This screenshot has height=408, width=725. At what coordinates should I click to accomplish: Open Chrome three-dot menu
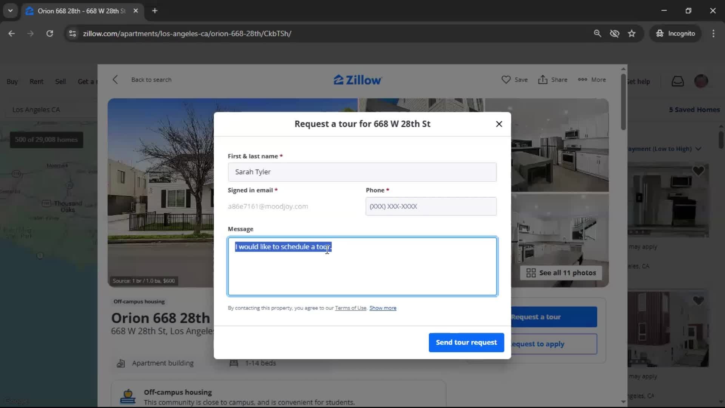coord(713,34)
